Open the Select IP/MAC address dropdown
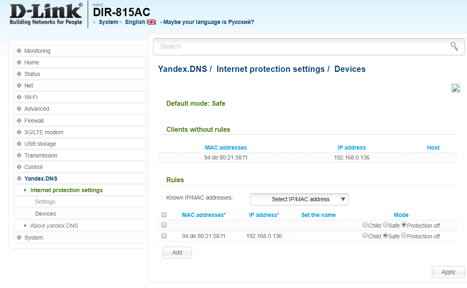The width and height of the screenshot is (467, 288). pos(299,199)
